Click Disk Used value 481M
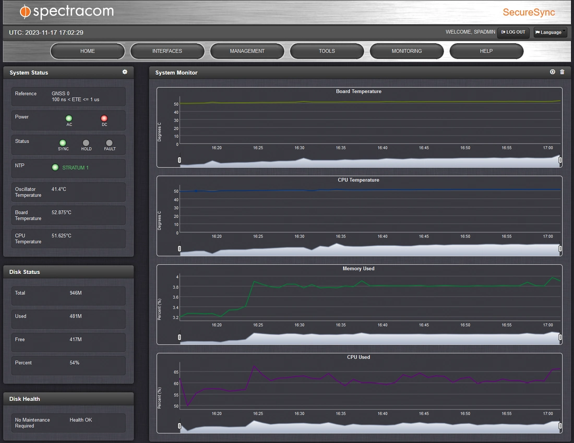 76,316
